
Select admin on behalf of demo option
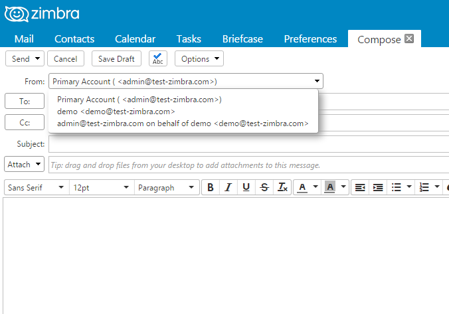click(x=183, y=123)
